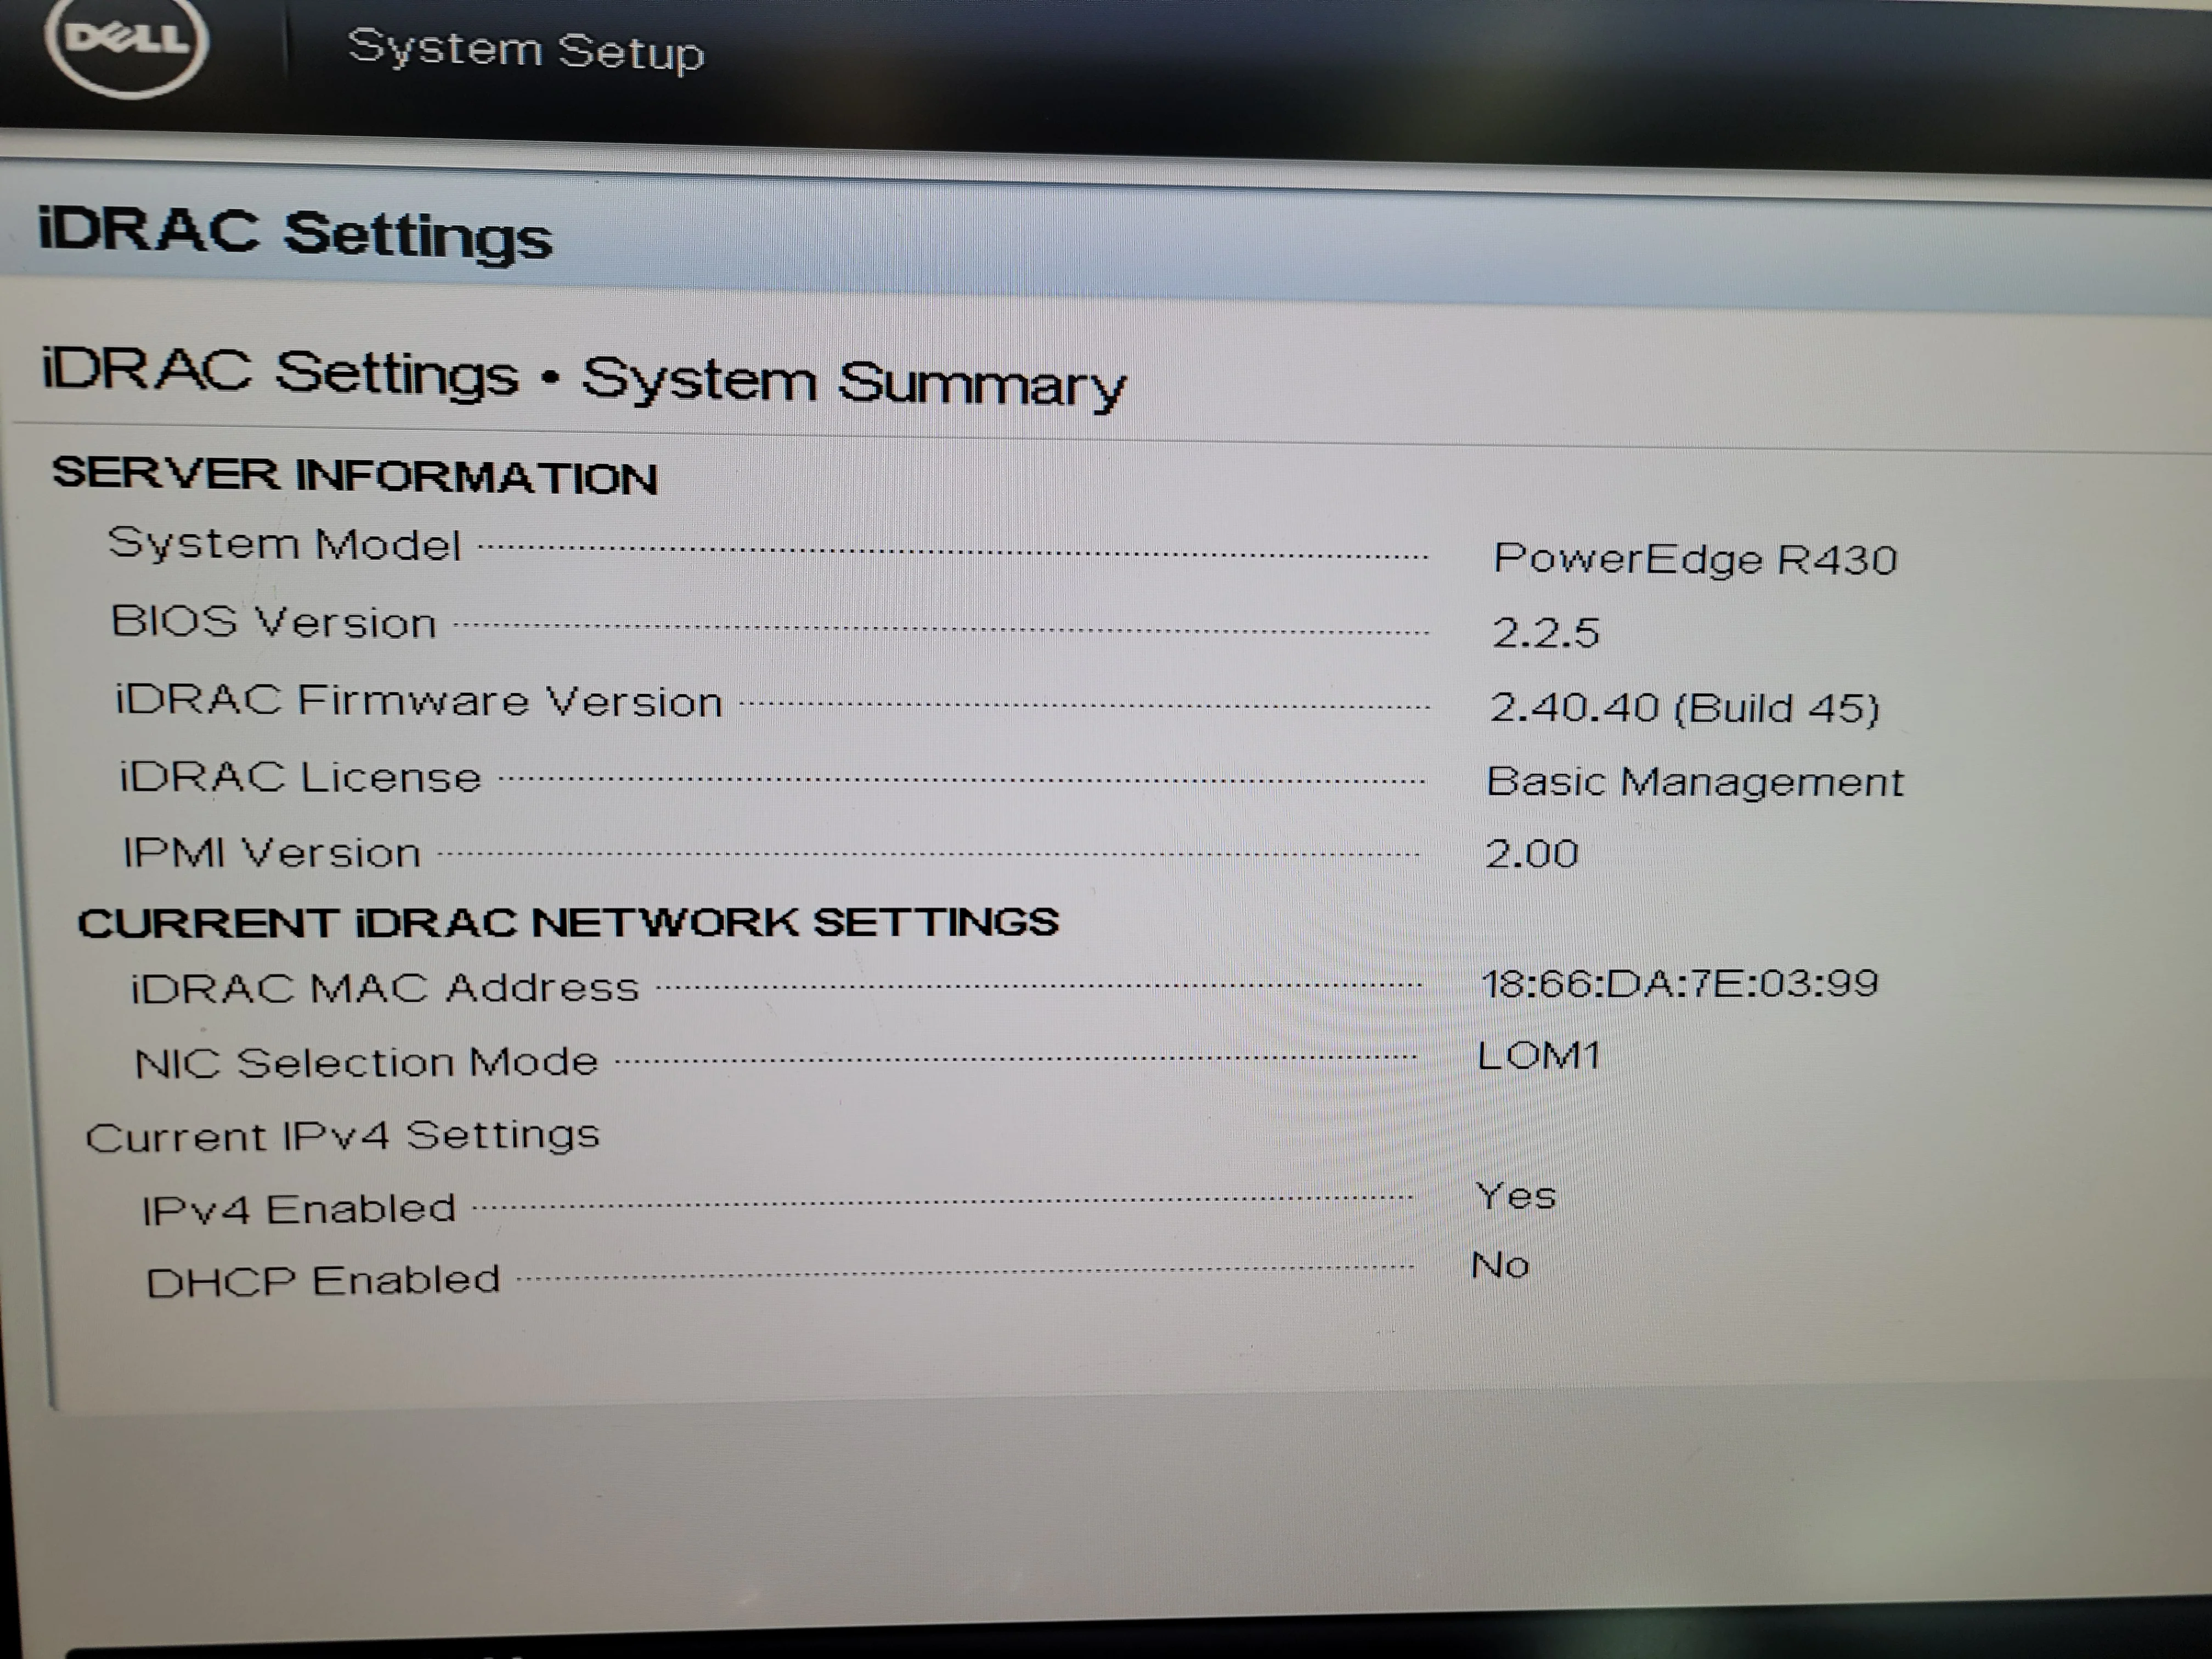Viewport: 2212px width, 1659px height.
Task: Click the IPMI version value 2.00
Action: [x=1531, y=854]
